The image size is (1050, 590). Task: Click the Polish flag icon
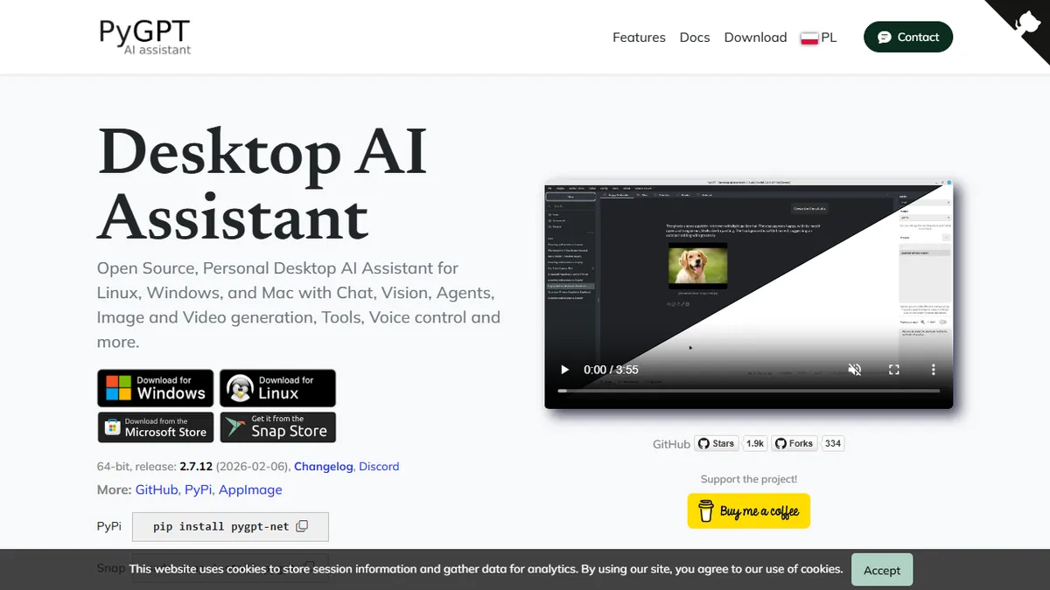coord(809,38)
